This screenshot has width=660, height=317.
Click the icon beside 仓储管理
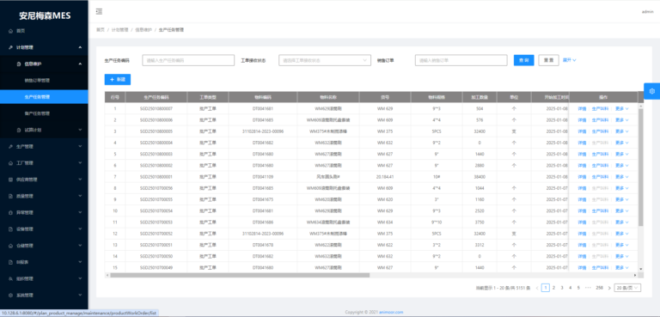10,246
